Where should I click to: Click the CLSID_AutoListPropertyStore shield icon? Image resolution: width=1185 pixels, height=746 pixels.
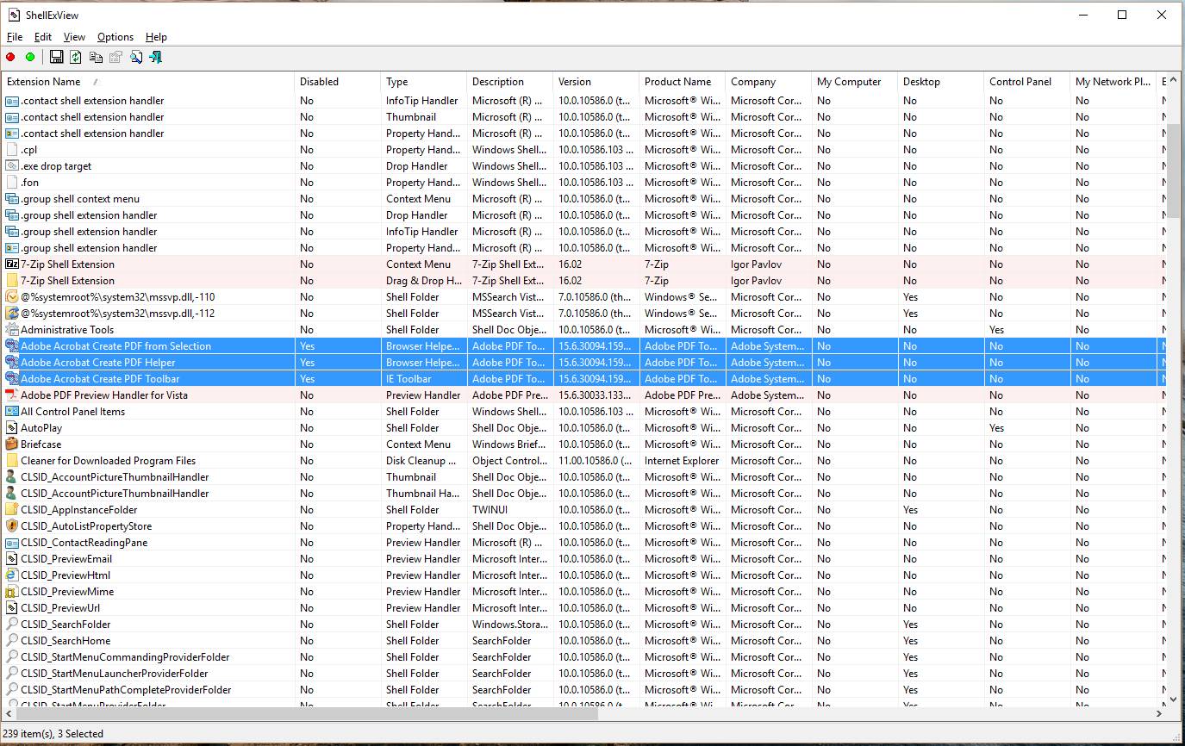(x=12, y=526)
